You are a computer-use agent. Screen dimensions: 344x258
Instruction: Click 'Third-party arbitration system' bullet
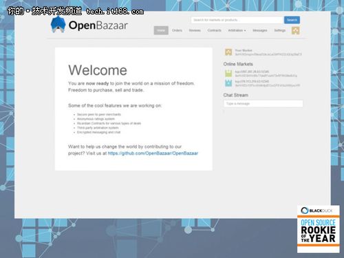(x=98, y=128)
